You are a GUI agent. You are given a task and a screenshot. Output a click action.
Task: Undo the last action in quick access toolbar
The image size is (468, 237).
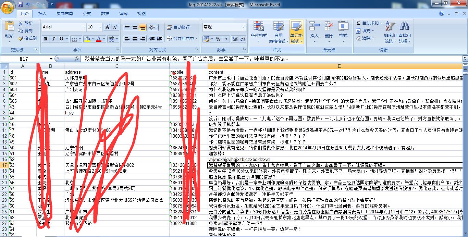(27, 4)
